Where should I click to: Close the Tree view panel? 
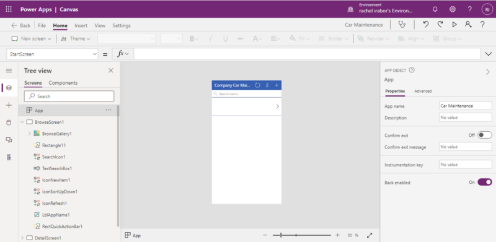tap(111, 71)
